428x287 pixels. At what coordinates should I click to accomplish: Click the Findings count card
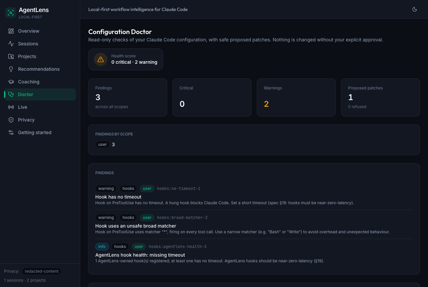[x=128, y=97]
